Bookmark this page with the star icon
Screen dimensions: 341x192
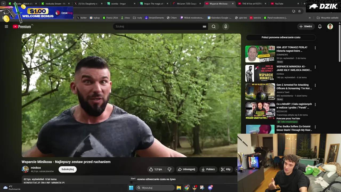pos(299,11)
